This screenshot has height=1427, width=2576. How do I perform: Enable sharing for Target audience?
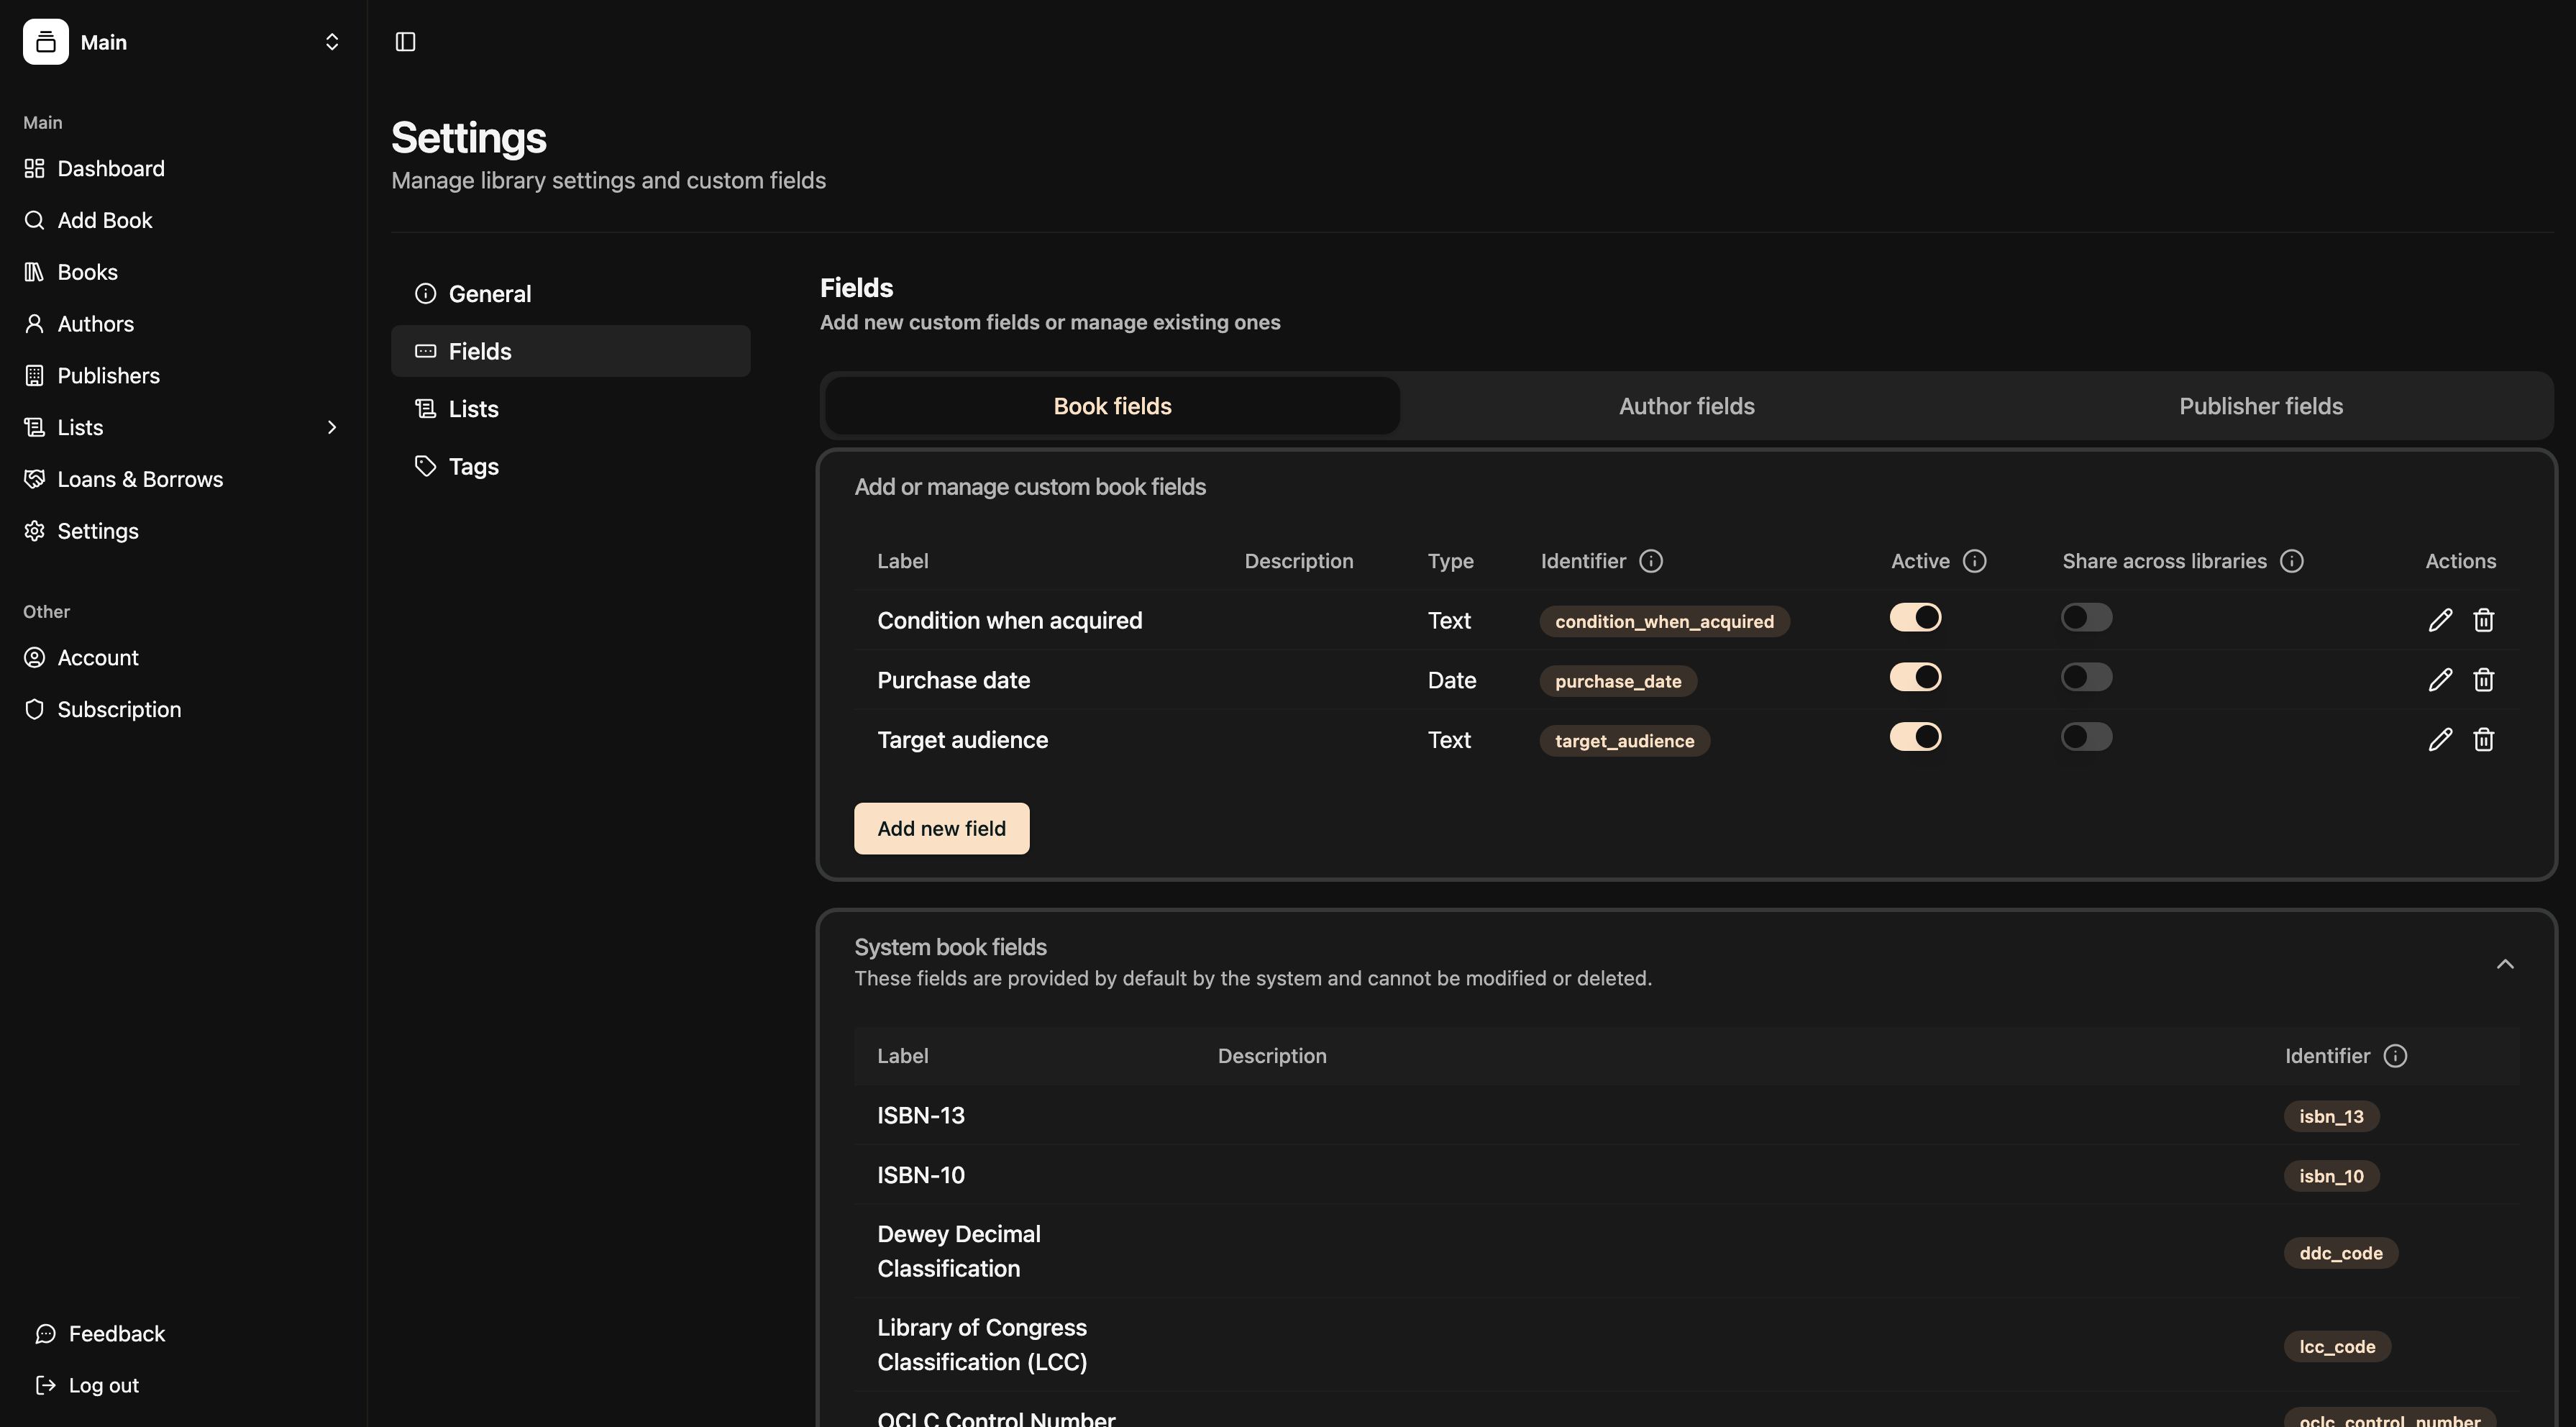[2087, 737]
